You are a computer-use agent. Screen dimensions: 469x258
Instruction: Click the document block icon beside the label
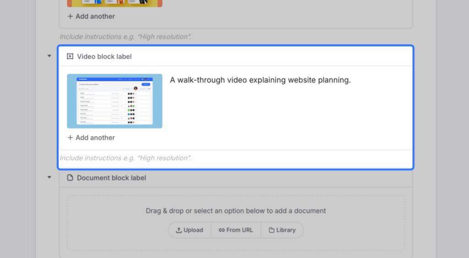click(70, 178)
